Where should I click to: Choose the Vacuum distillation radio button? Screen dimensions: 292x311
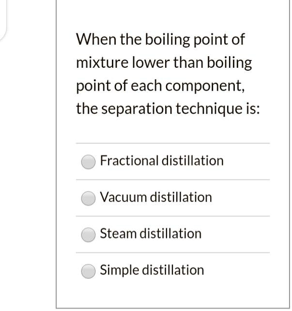[88, 198]
